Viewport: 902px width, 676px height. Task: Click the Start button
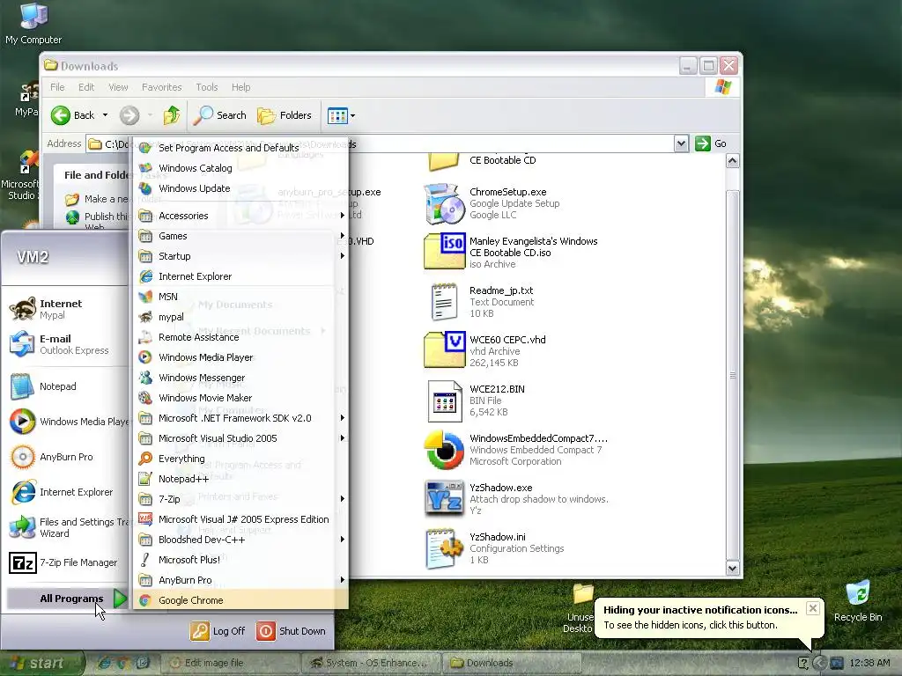coord(41,663)
